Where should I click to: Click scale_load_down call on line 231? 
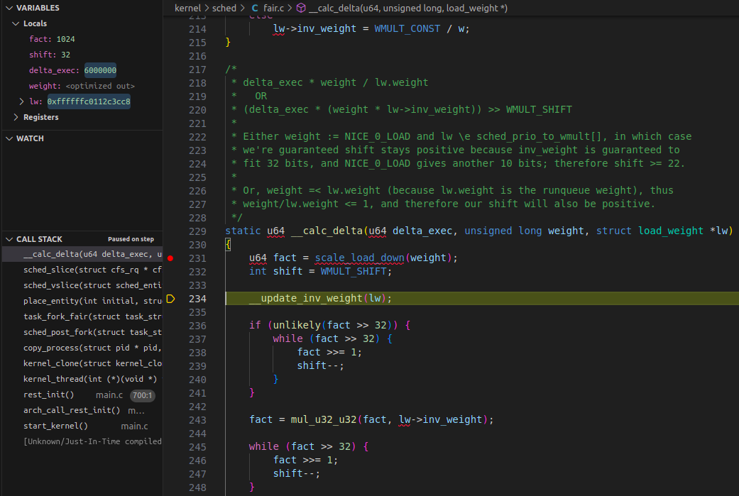360,258
